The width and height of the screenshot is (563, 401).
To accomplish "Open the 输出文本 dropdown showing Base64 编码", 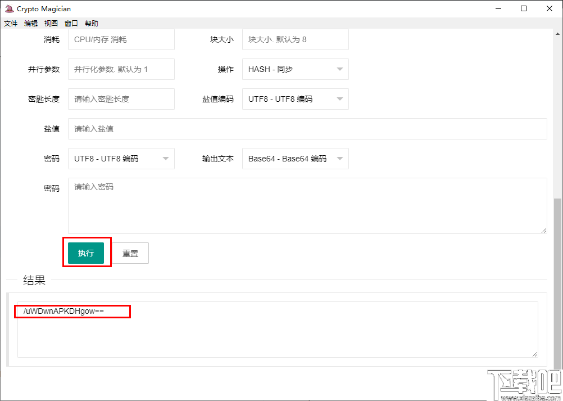I will 295,158.
